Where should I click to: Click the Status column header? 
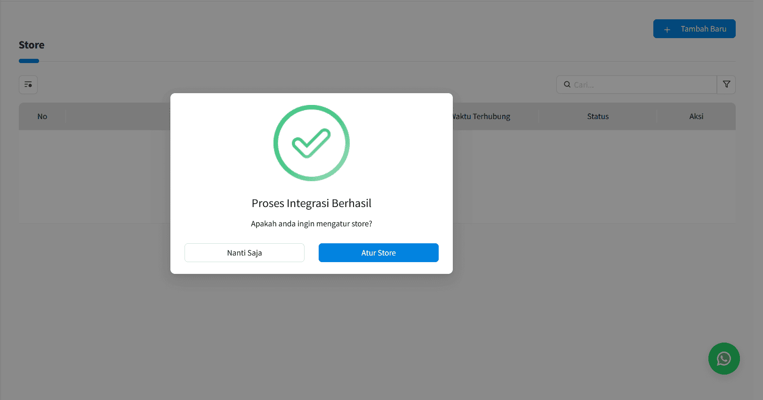598,116
